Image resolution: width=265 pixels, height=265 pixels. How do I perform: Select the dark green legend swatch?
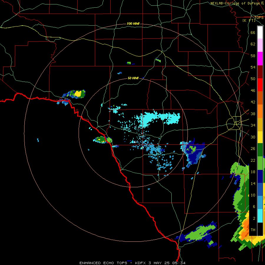point(260,150)
